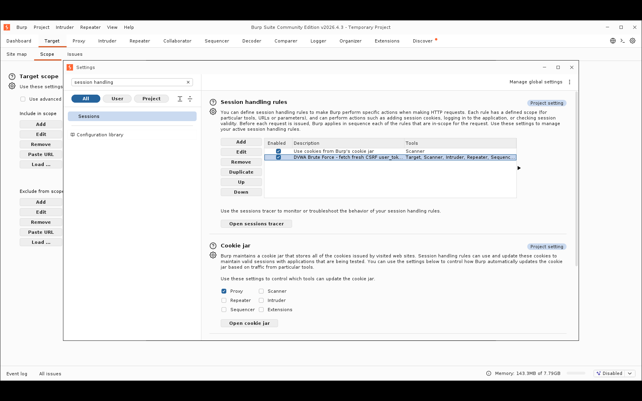
Task: Open the Intruder menu
Action: click(x=65, y=27)
